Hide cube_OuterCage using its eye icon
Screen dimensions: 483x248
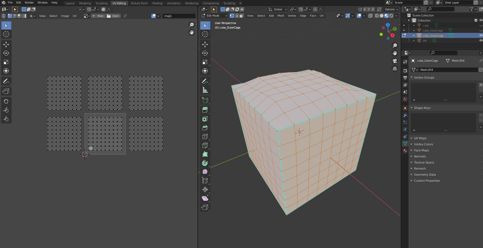[481, 36]
